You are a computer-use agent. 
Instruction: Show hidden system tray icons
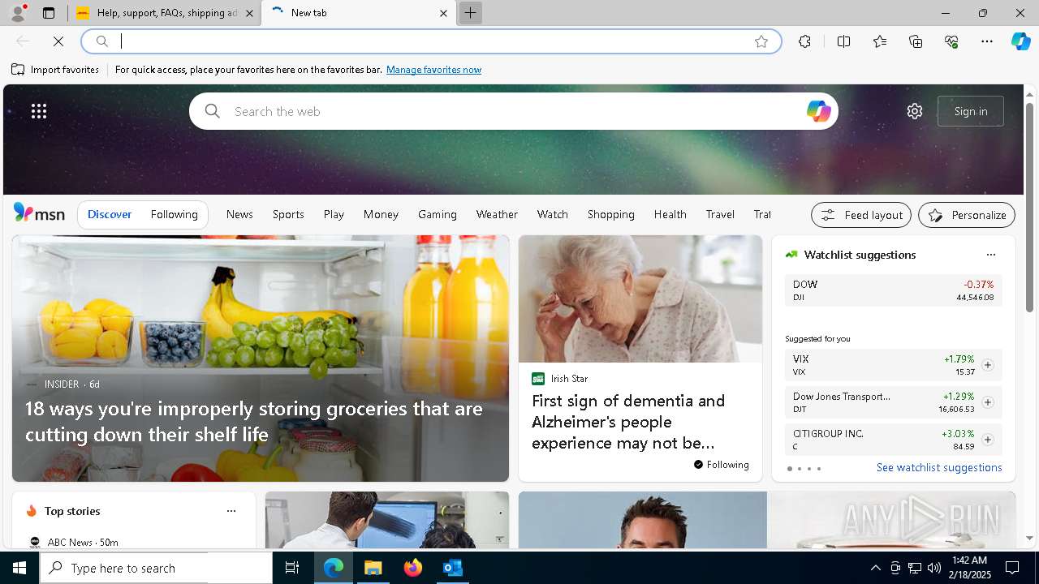[875, 568]
